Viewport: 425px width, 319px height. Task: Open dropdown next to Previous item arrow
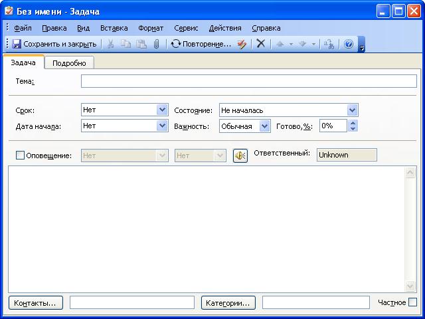coord(291,44)
